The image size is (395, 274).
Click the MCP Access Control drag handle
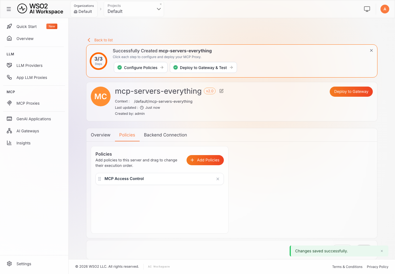[100, 179]
